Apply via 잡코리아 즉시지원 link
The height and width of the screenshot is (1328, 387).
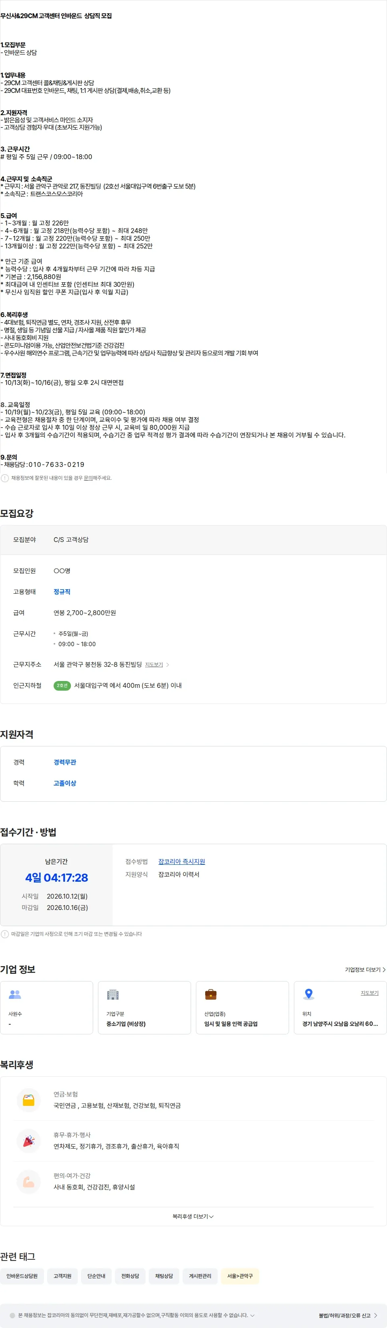tap(182, 862)
